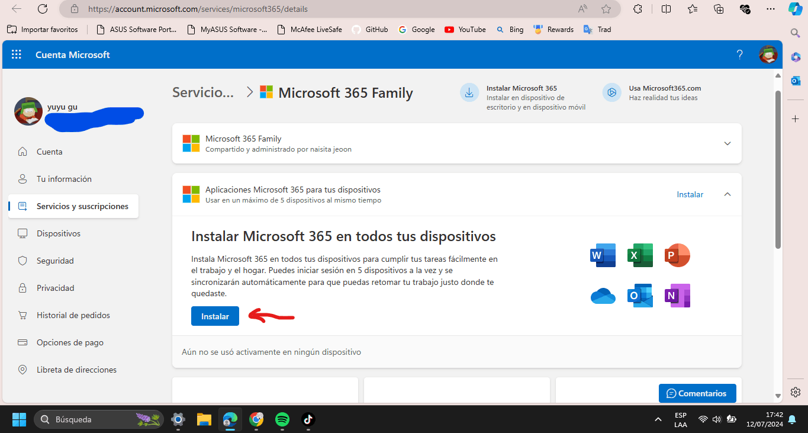
Task: Click the blue Instalar button
Action: 215,316
